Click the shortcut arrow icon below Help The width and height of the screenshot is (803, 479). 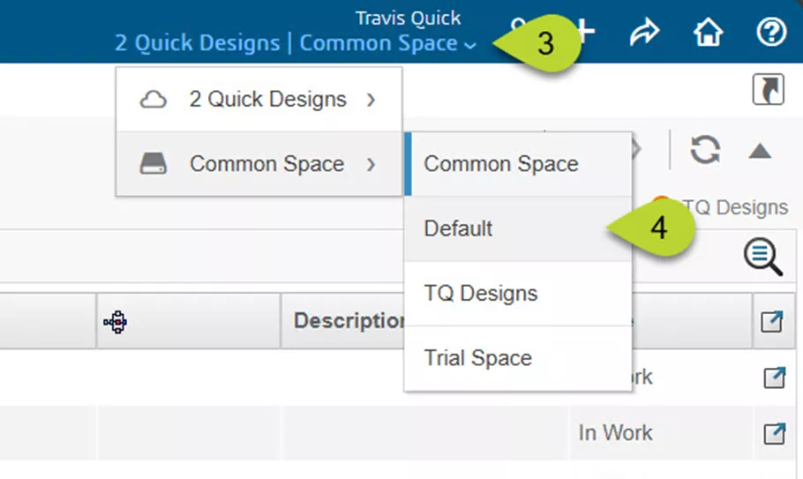point(768,89)
